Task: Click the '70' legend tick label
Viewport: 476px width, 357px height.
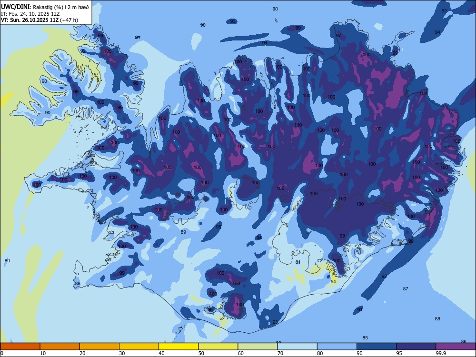Action: [x=280, y=353]
